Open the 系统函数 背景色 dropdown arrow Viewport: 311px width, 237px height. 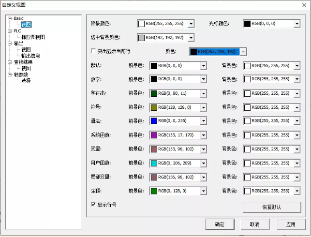coord(296,135)
